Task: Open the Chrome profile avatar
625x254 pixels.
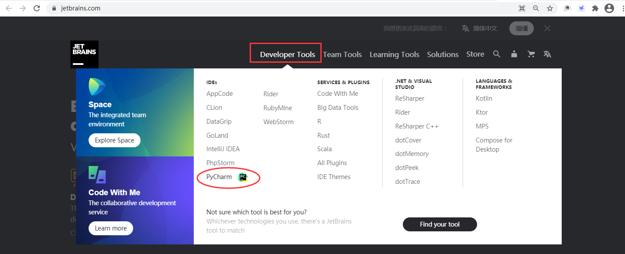Action: (x=609, y=8)
